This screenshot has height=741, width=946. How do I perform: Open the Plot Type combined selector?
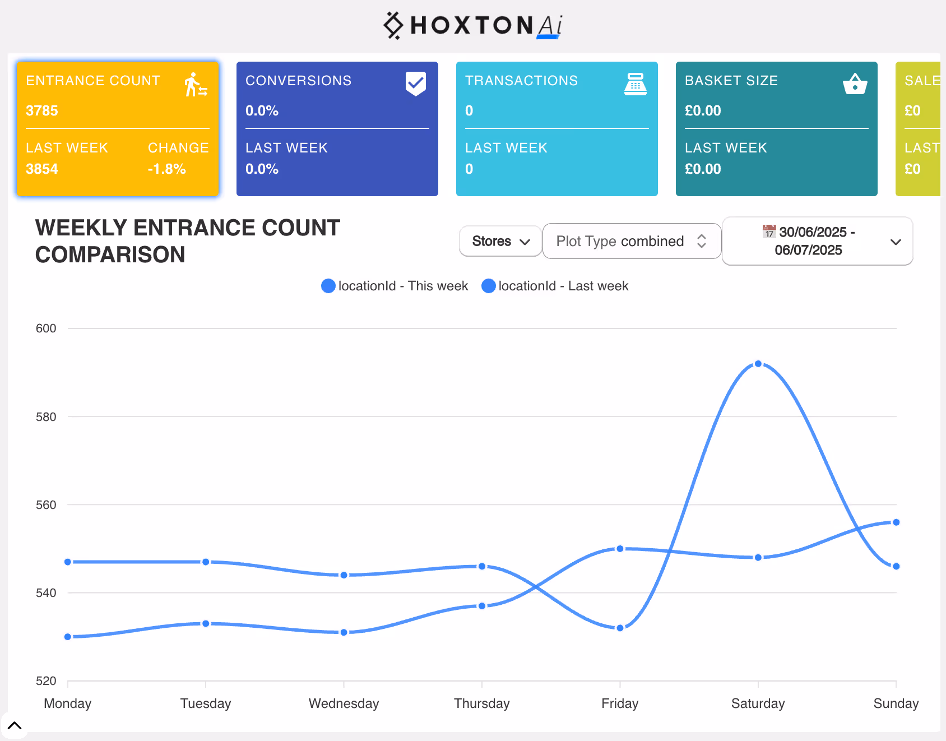coord(632,241)
